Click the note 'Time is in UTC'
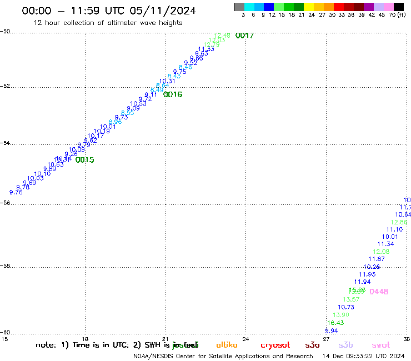This screenshot has height=361, width=411. tap(101, 345)
